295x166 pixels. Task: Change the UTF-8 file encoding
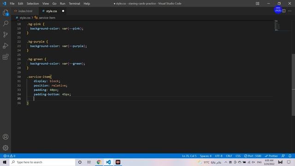(218, 156)
